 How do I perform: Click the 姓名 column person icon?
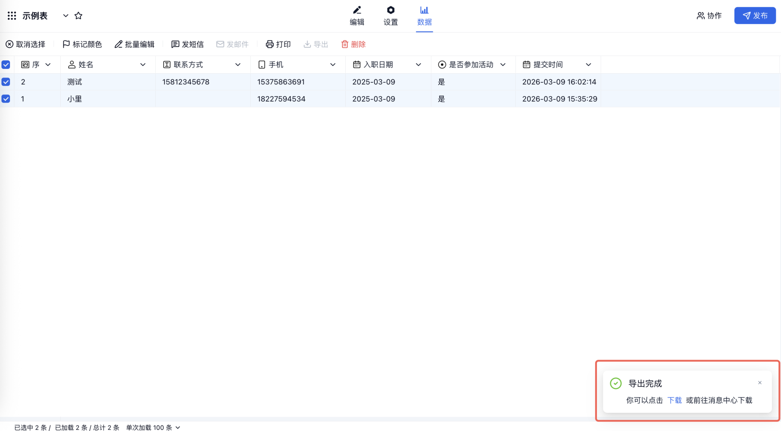[72, 65]
